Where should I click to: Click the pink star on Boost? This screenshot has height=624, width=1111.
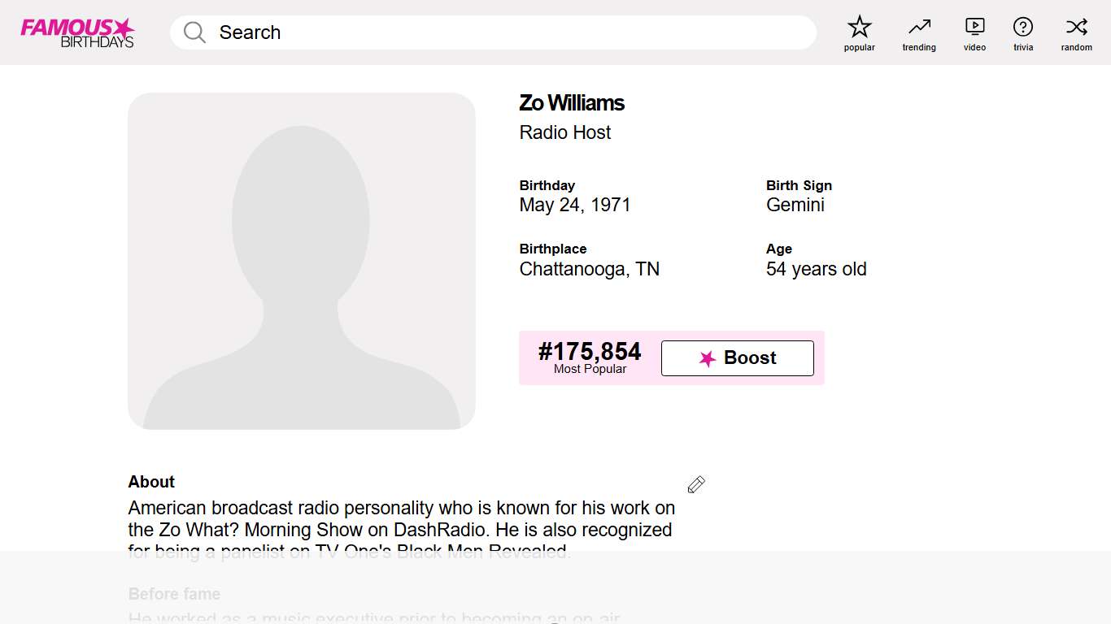pyautogui.click(x=708, y=358)
